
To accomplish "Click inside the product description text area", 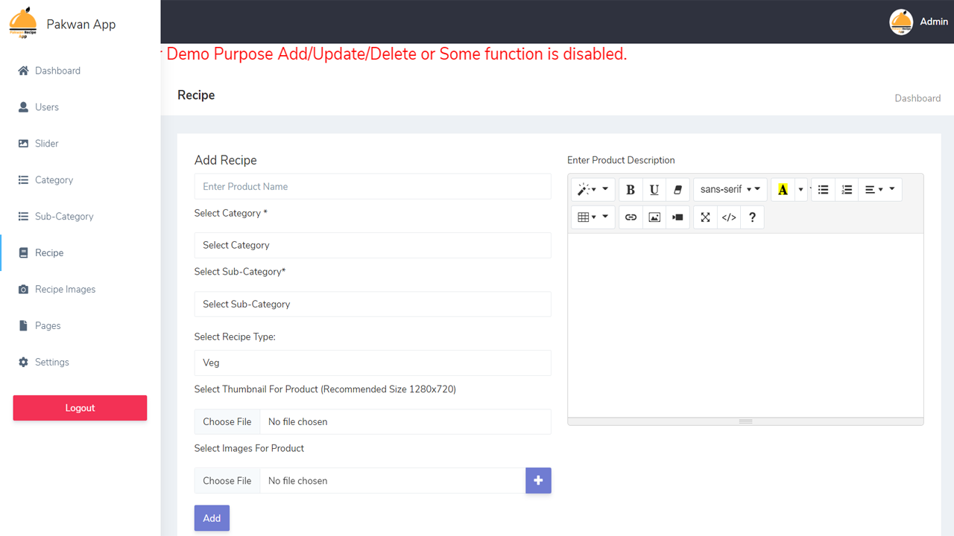I will tap(745, 325).
